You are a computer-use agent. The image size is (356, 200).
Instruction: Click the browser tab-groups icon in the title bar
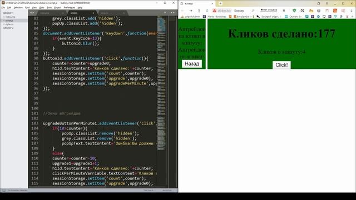(x=319, y=3)
